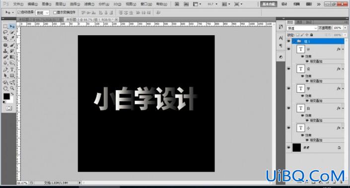Open the Character panel icon

(281, 38)
